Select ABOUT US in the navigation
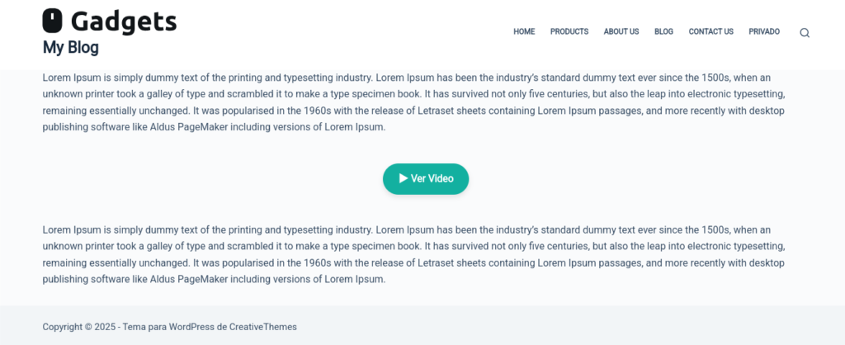The image size is (845, 345). [621, 32]
